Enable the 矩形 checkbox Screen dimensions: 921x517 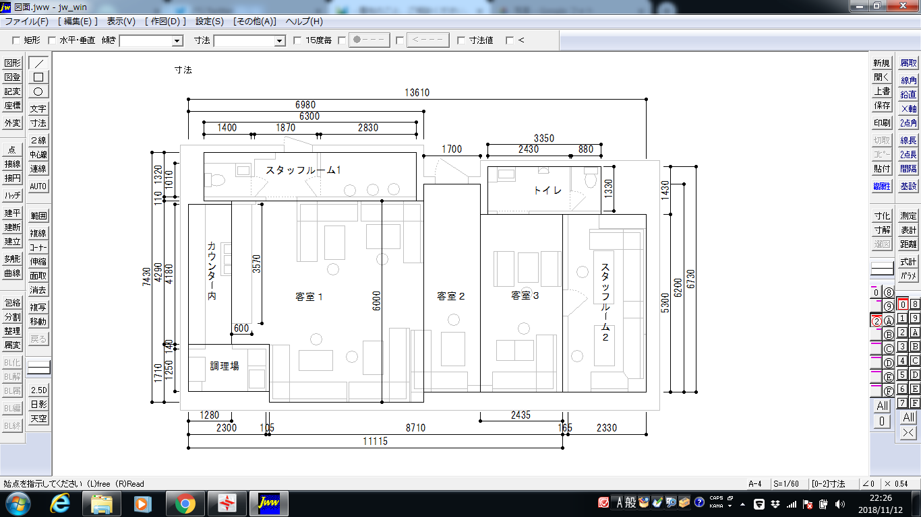tap(16, 40)
